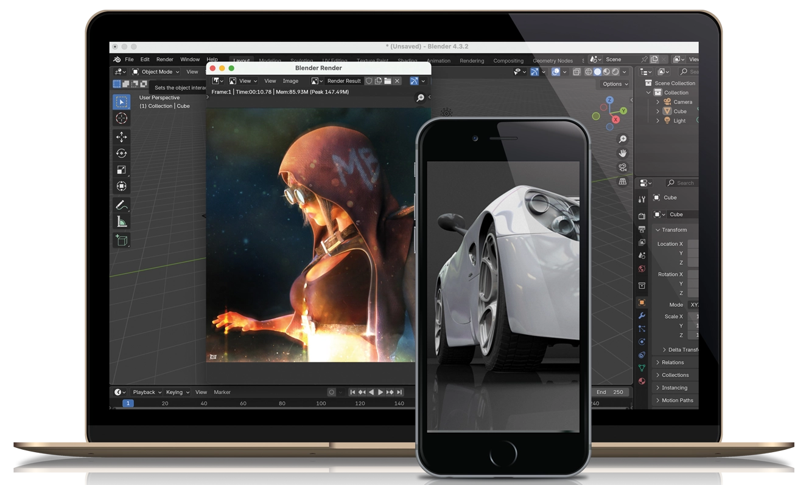Open the File menu

tap(129, 60)
